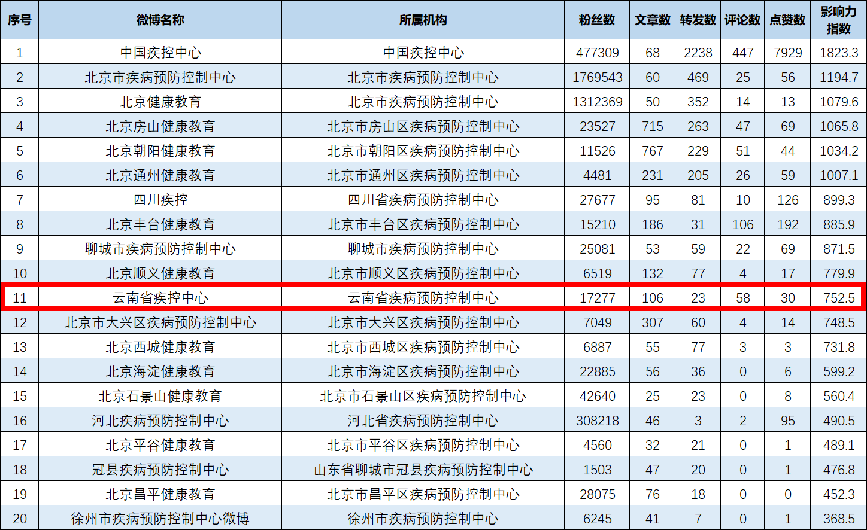Select follower count 477309
Viewport: 867px width, 530px height.
tap(597, 53)
